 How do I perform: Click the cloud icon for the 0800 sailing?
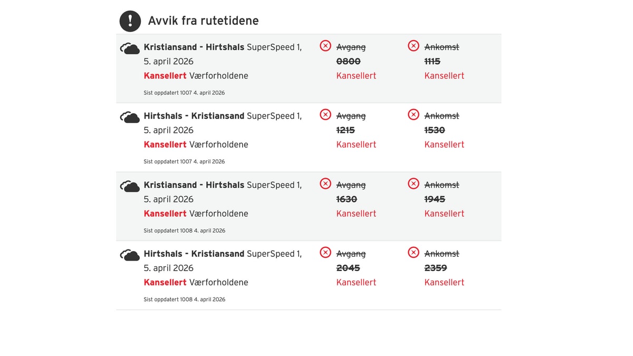click(x=130, y=49)
